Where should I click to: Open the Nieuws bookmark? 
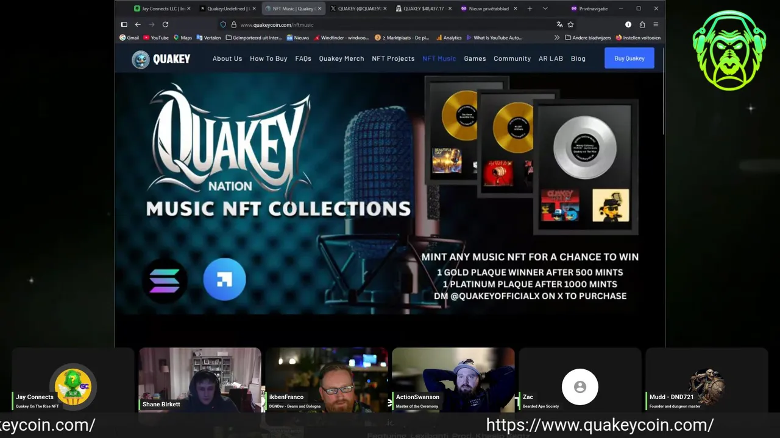[x=298, y=38]
